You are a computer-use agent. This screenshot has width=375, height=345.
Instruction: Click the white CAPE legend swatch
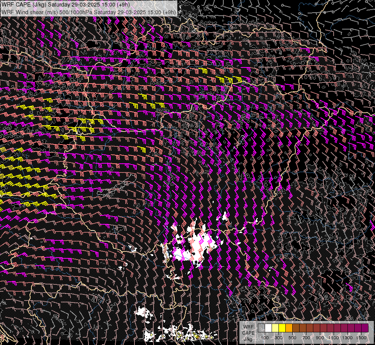pos(269,328)
